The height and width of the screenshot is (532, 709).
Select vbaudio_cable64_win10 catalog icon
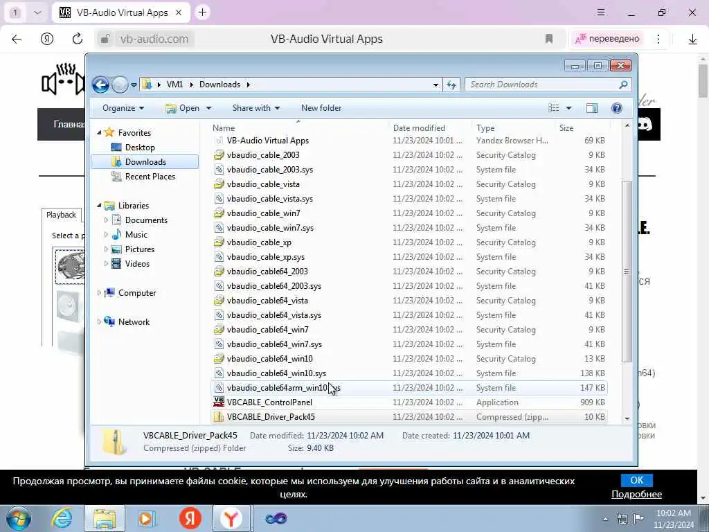[219, 359]
